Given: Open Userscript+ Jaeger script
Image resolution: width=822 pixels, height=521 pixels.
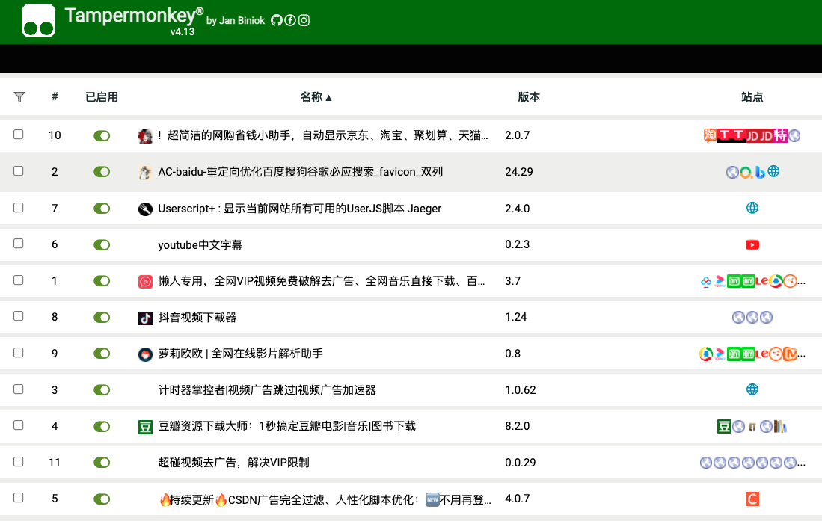Looking at the screenshot, I should click(x=300, y=209).
